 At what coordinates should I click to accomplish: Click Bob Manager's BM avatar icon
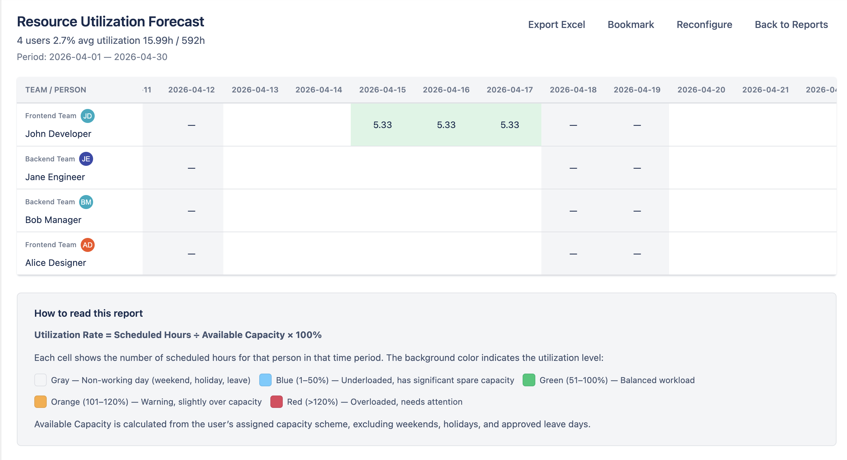pos(86,202)
